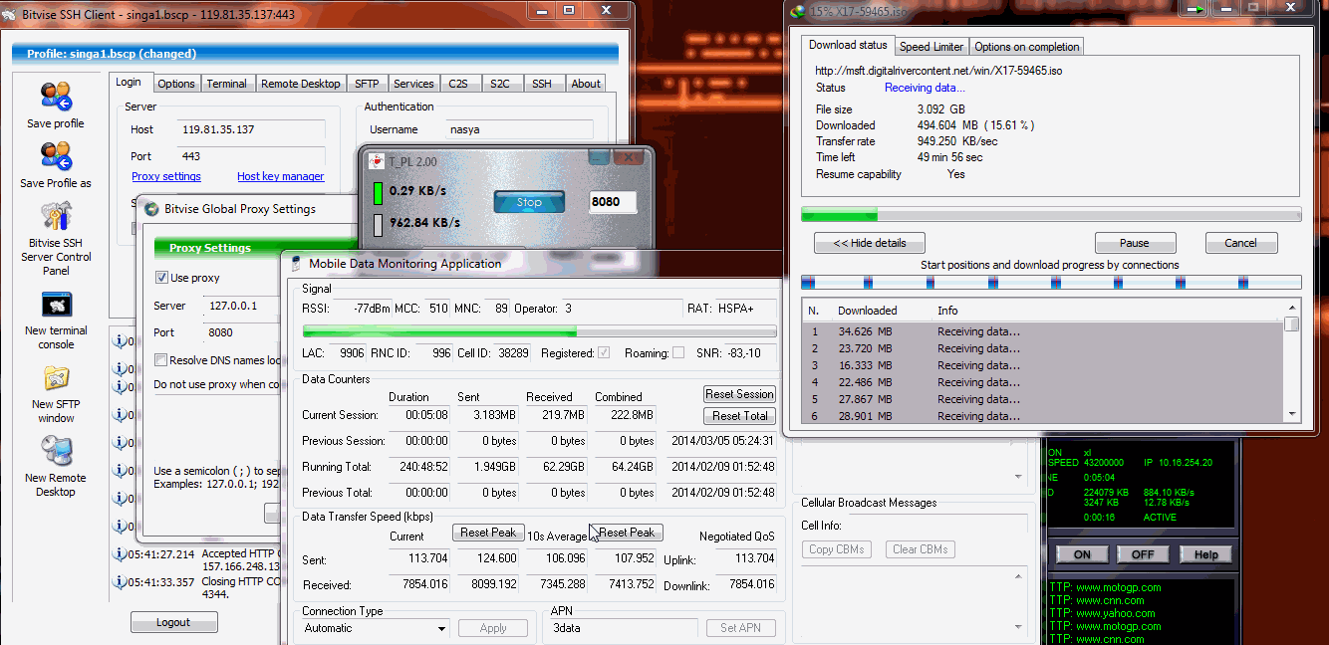Click the Hide details button
The height and width of the screenshot is (645, 1329).
pyautogui.click(x=870, y=243)
